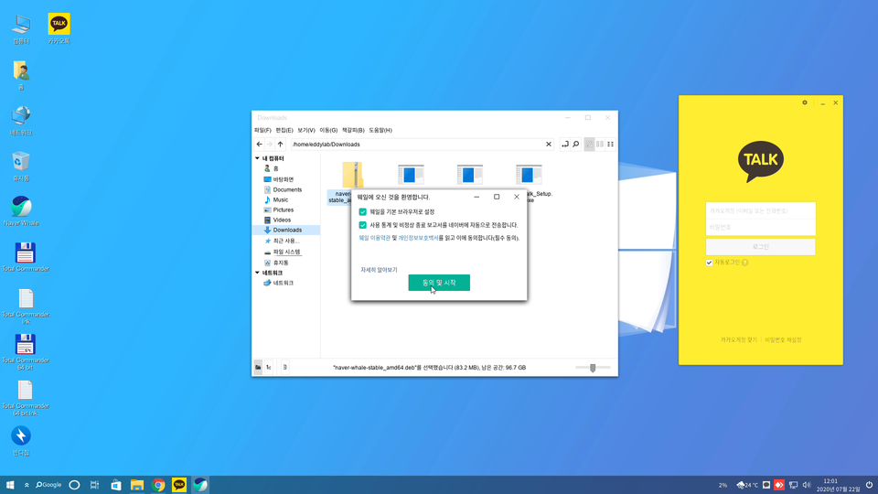Open 컴퓨터 desktop icon

[x=21, y=28]
